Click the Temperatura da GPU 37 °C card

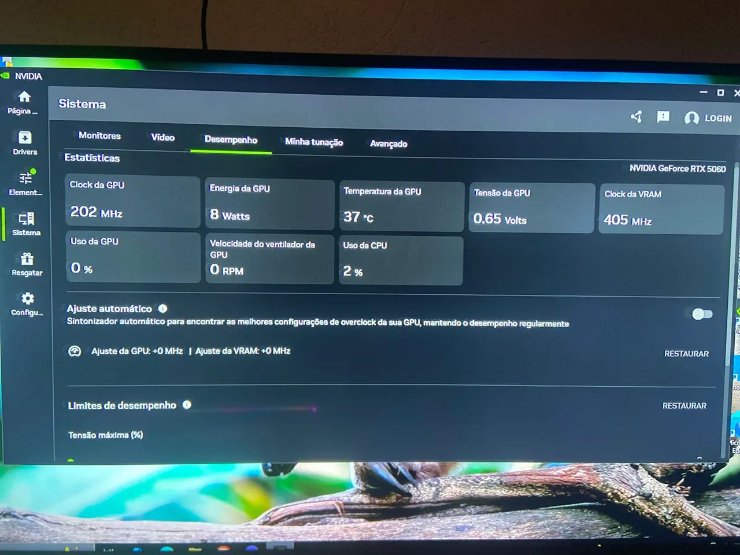pos(402,206)
